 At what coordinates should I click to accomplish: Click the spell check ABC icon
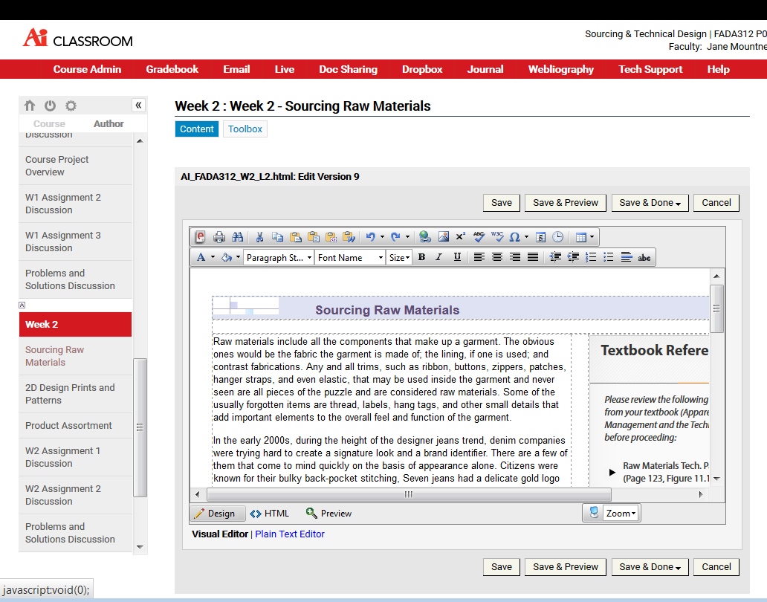[479, 237]
